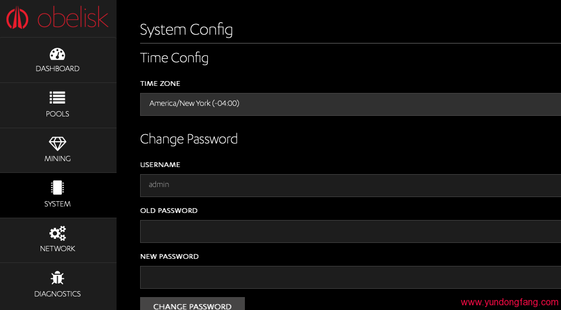Click the Username field showing admin

[x=350, y=185]
